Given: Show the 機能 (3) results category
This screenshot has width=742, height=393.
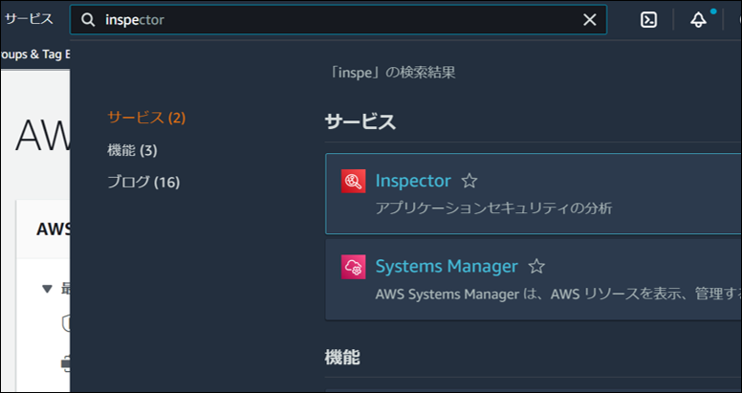Looking at the screenshot, I should coord(132,150).
